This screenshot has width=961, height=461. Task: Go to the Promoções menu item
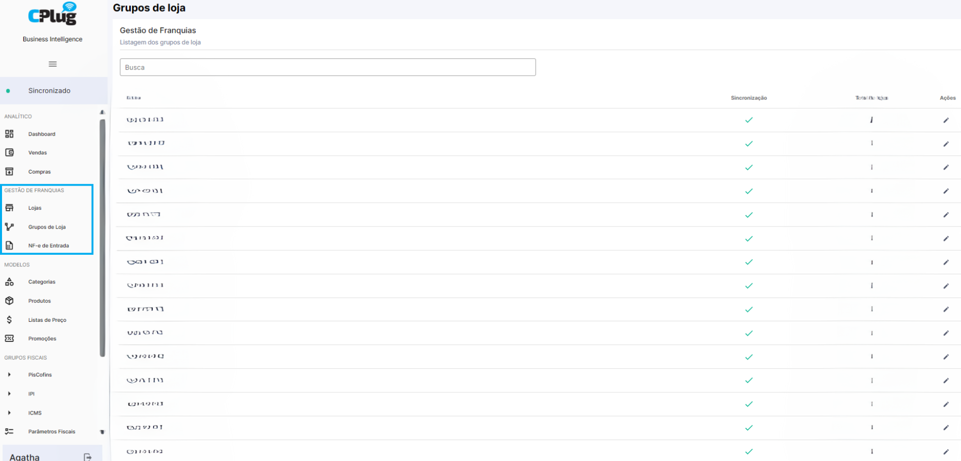click(x=42, y=338)
